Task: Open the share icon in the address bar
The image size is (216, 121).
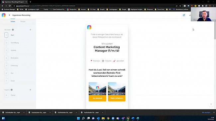Action: pyautogui.click(x=176, y=6)
